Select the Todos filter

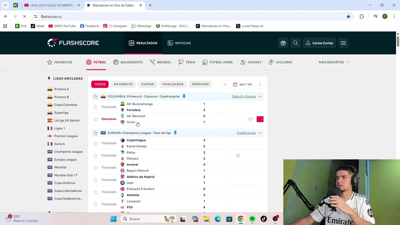click(x=100, y=84)
